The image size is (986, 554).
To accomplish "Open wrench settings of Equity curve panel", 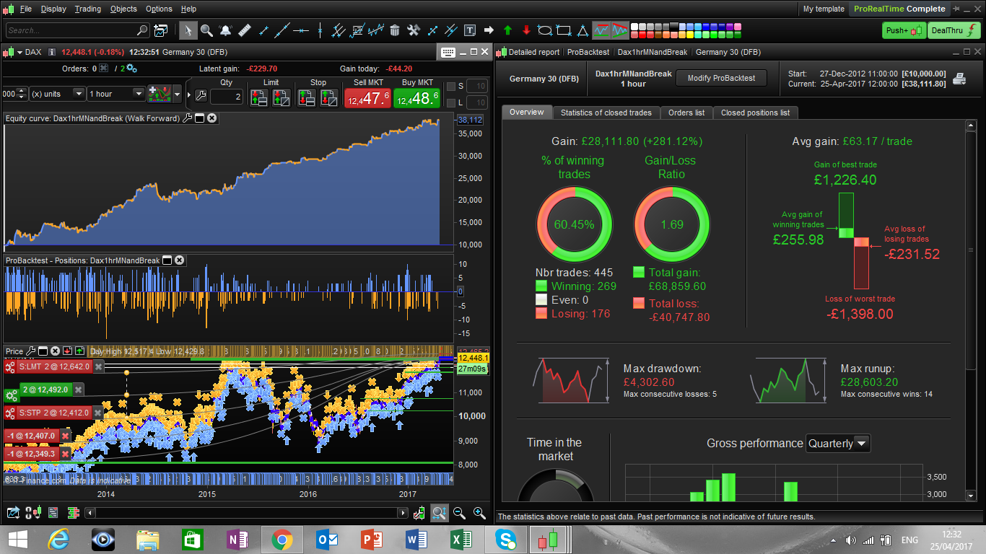I will pos(188,118).
